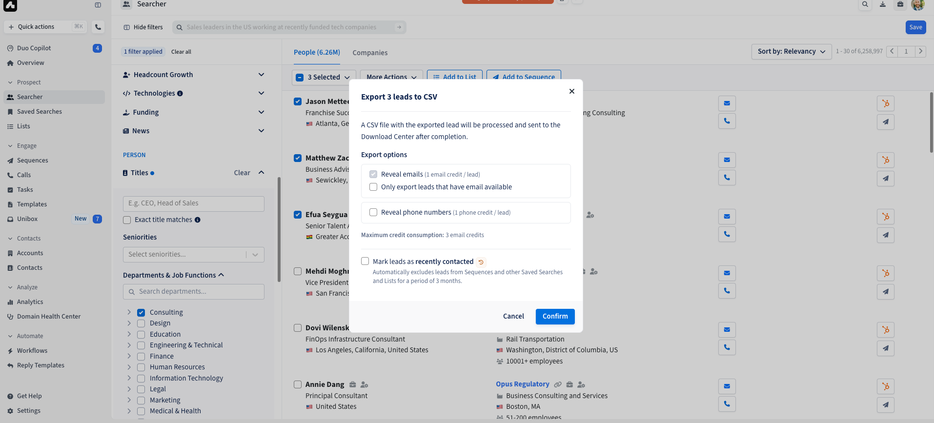This screenshot has width=934, height=423.
Task: Enable 'Only export leads that have email available'
Action: coord(373,187)
